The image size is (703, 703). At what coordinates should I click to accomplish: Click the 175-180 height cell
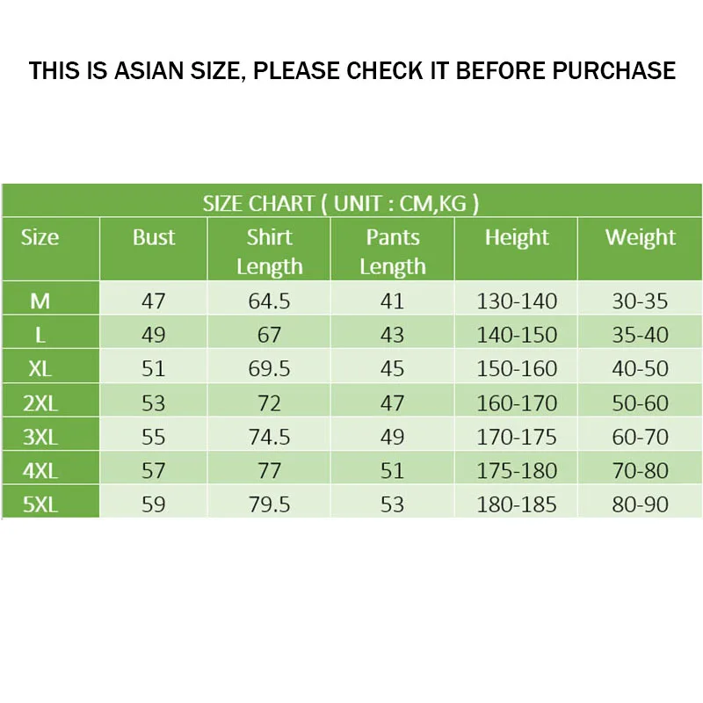517,471
